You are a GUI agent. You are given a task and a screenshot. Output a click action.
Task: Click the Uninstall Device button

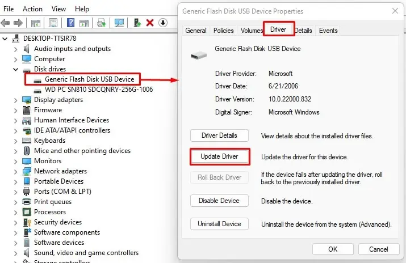coord(219,224)
